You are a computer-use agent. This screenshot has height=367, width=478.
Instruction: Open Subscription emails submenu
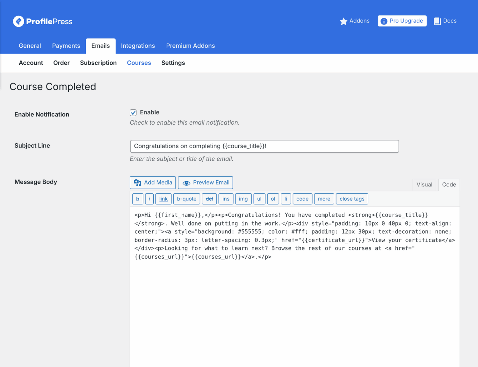tap(98, 63)
